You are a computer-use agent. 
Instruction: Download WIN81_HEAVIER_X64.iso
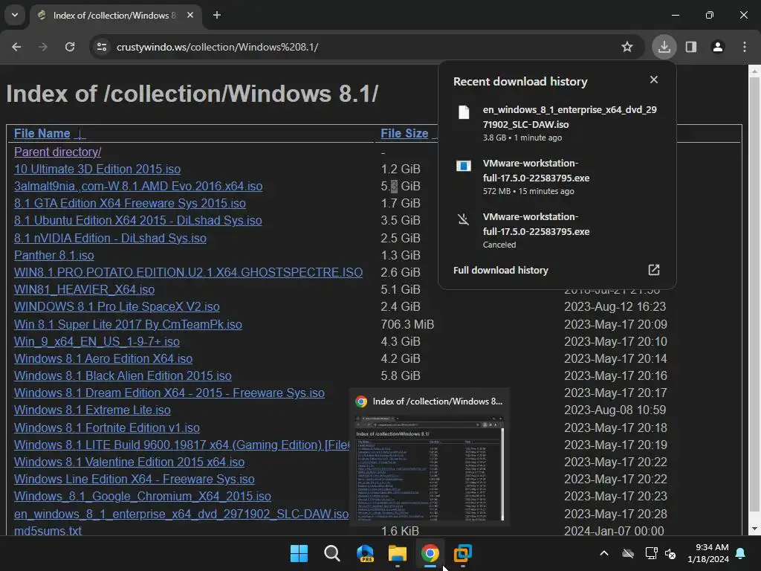click(x=85, y=289)
